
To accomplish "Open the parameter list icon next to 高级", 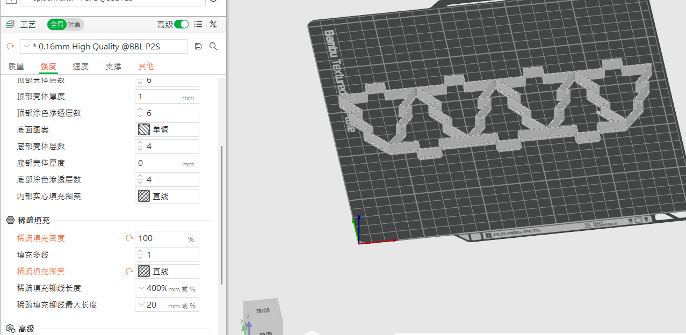I will tap(198, 24).
